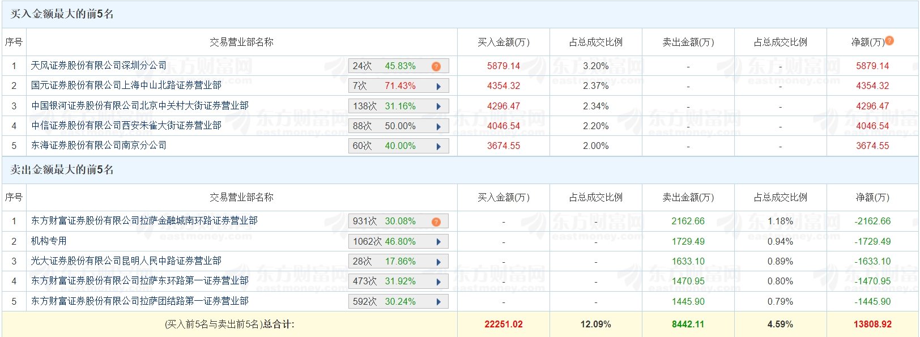Expand the blue arrow for 中信证券 50.00%
Screen dimensions: 920x337
[438, 127]
